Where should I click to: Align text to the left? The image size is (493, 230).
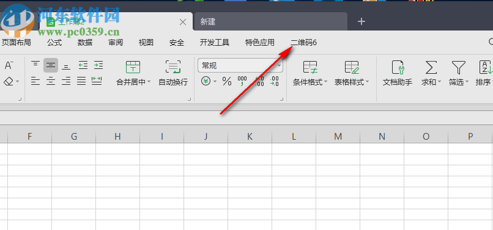pos(35,82)
